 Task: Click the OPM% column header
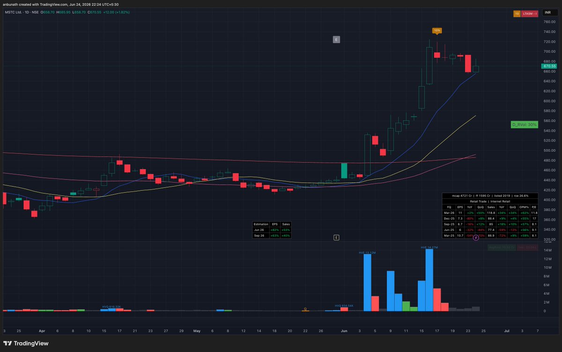coord(524,207)
